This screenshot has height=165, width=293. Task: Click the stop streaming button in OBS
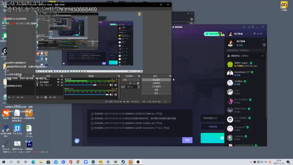click(x=156, y=80)
